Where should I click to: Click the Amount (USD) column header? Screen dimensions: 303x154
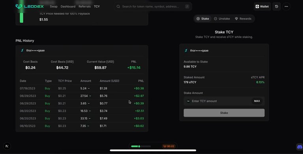[x=109, y=81]
